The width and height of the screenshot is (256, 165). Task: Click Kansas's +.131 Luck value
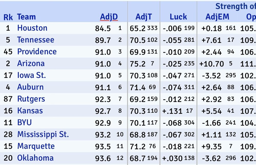pyautogui.click(x=172, y=111)
